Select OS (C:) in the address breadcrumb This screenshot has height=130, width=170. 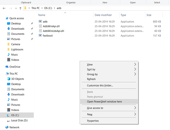(48, 8)
